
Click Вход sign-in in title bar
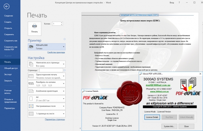(172, 3)
